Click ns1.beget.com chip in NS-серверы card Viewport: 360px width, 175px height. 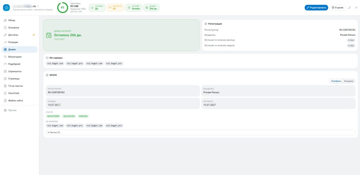[x=55, y=63]
